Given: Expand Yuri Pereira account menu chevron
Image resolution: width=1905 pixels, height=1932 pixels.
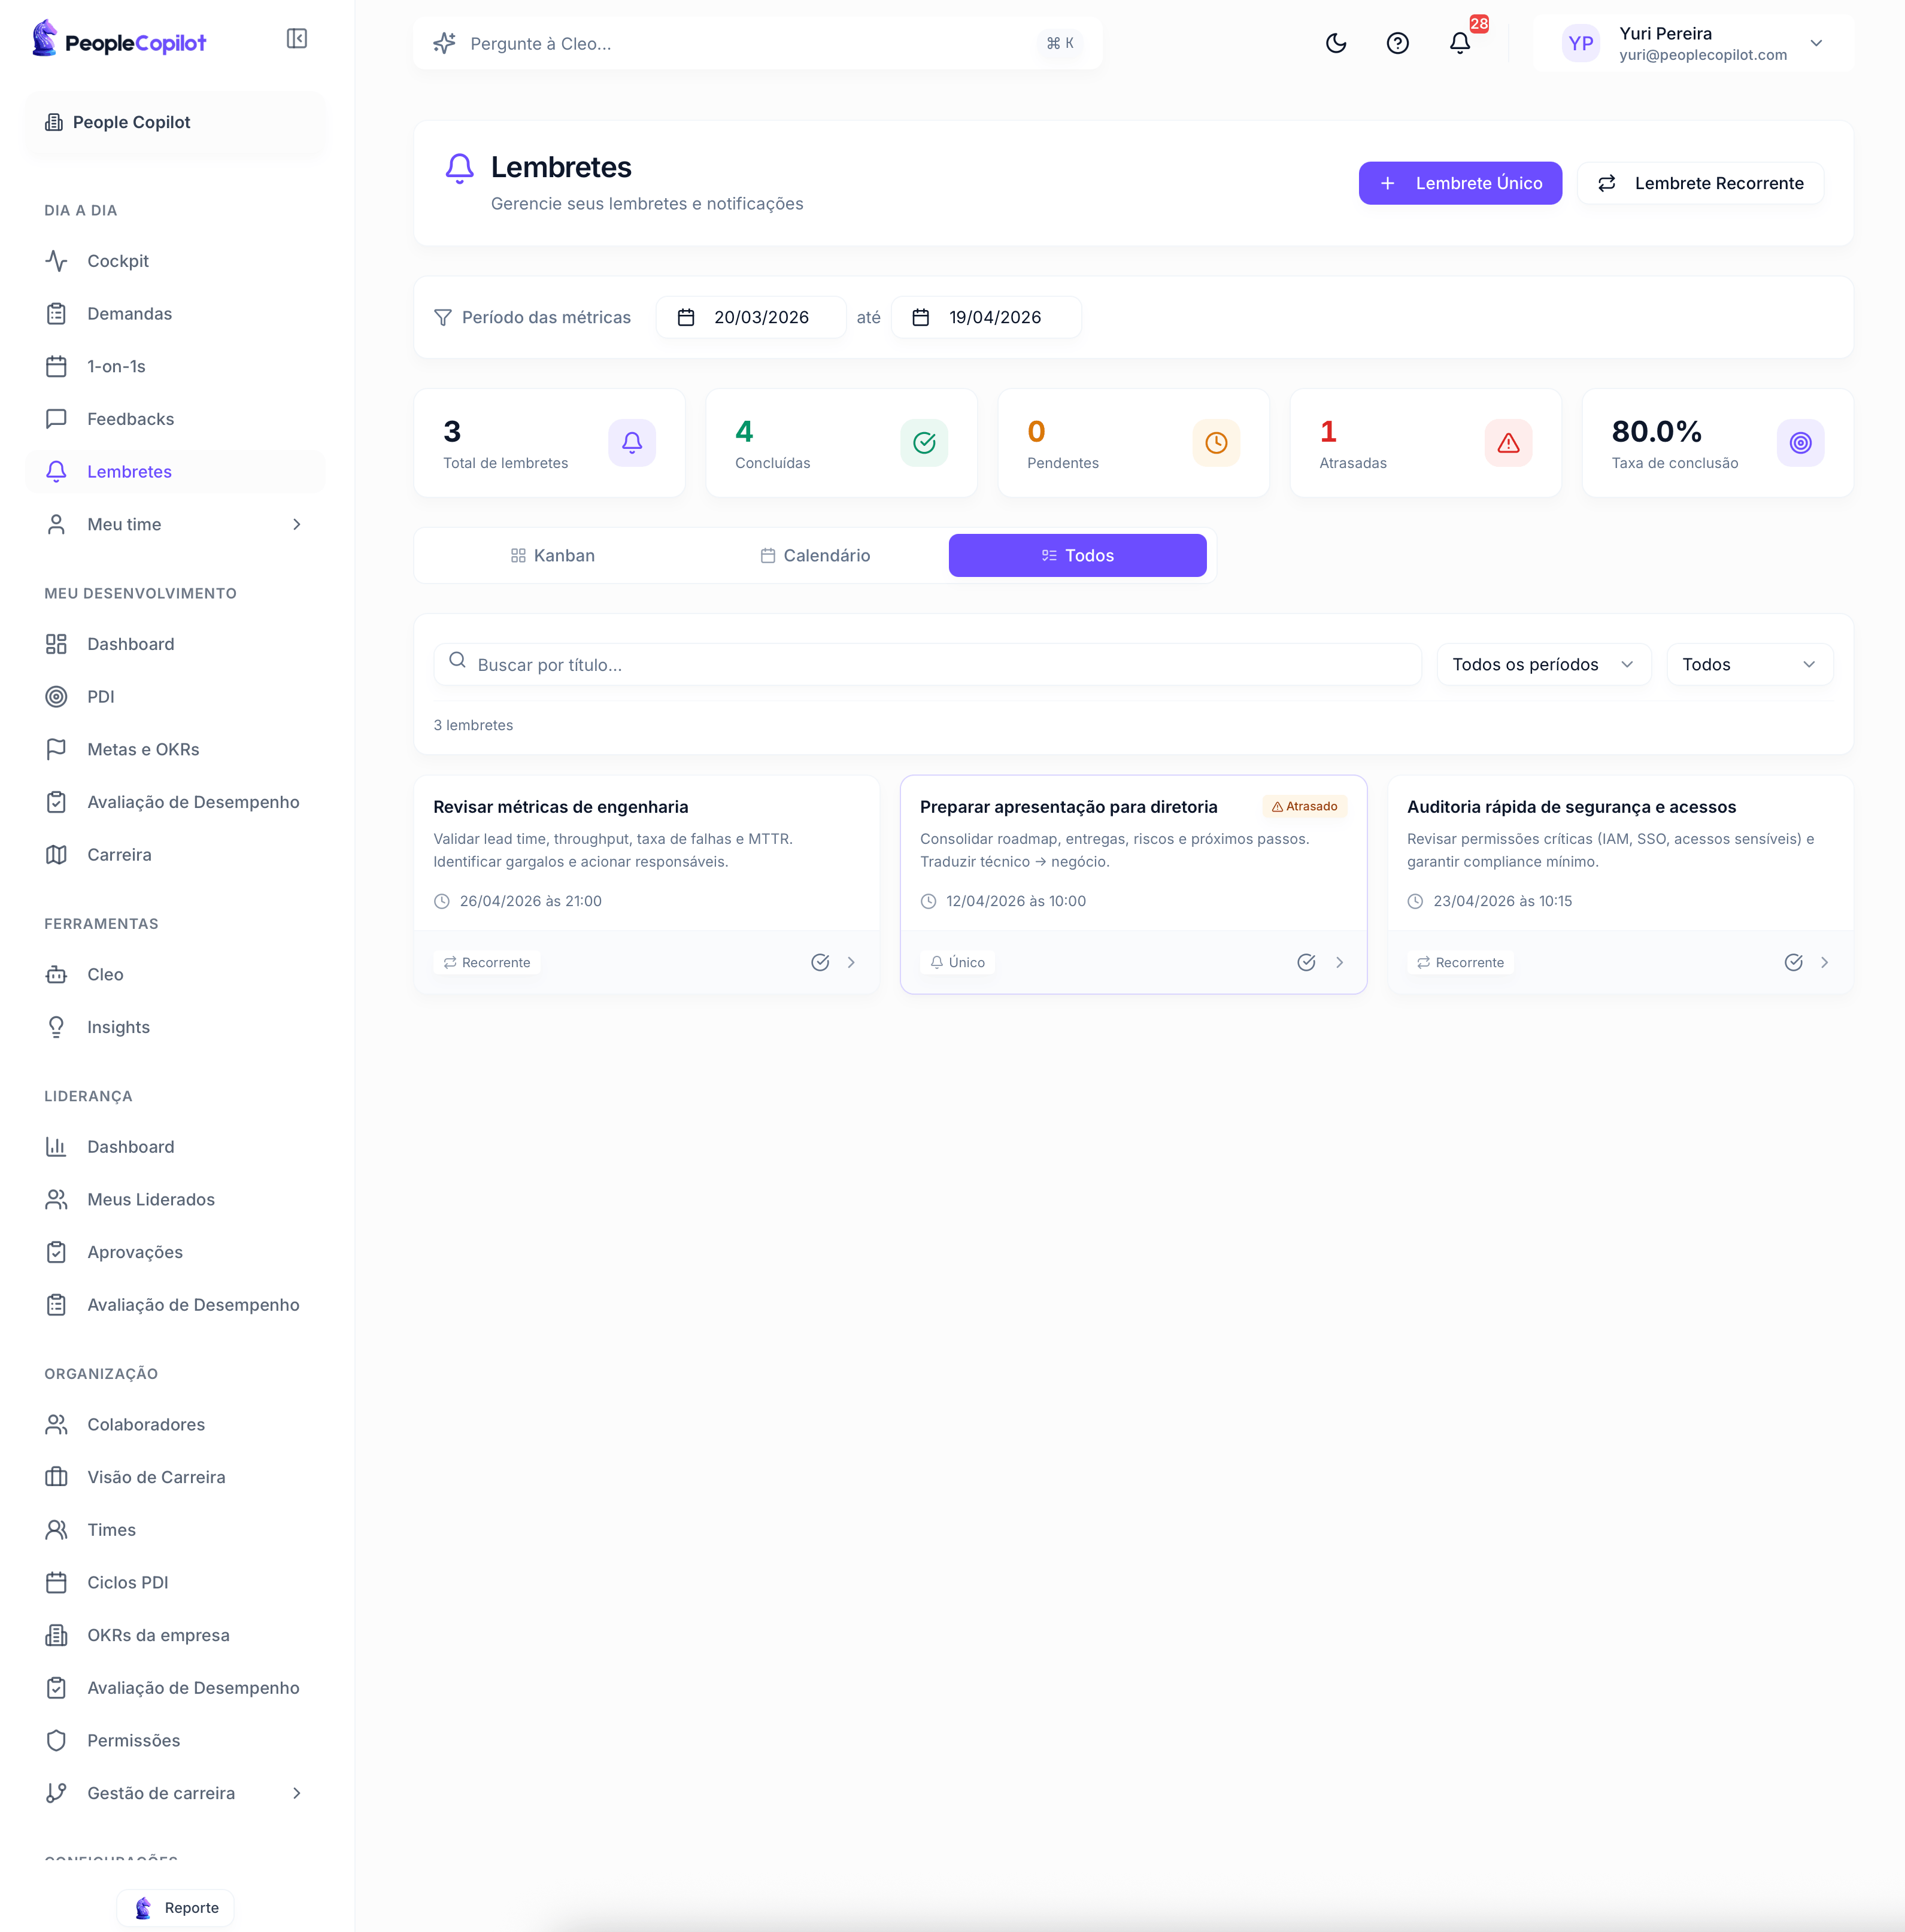Looking at the screenshot, I should tap(1816, 43).
